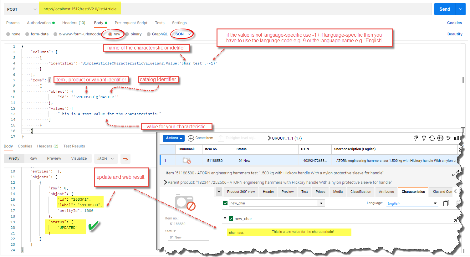Open the Classification tab
Image resolution: width=470 pixels, height=257 pixels.
point(361,192)
